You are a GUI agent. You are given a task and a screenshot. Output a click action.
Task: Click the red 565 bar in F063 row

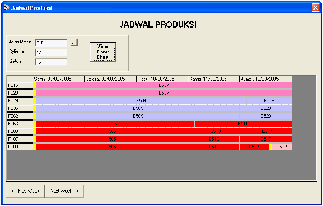click(x=115, y=123)
